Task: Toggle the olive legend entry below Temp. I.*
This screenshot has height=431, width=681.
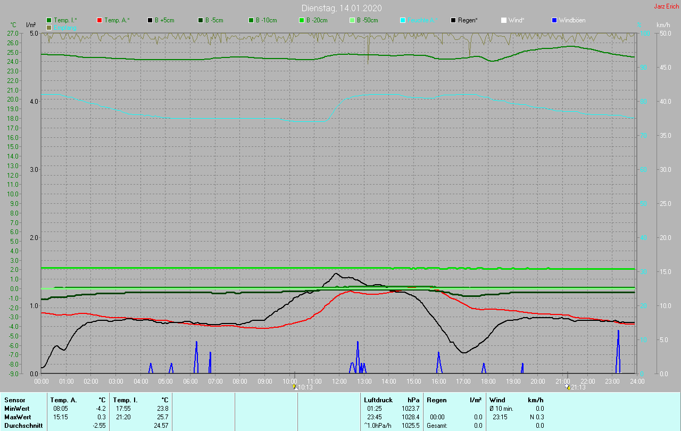Action: tap(49, 27)
